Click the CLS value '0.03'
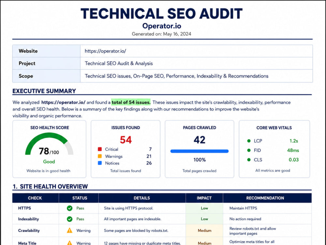326x245 pixels. point(294,160)
